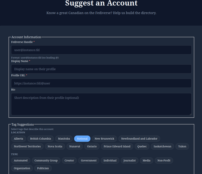The height and width of the screenshot is (174, 202).
Task: Select the Quebec location tag
Action: point(142,146)
